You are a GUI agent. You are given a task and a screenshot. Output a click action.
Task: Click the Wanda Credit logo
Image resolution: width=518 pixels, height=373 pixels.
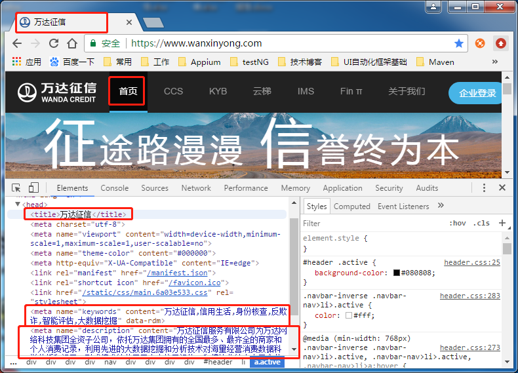coord(57,92)
